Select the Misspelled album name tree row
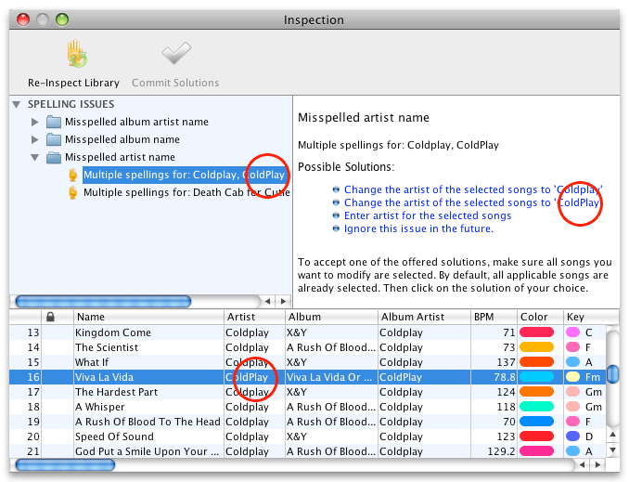The height and width of the screenshot is (482, 629). coord(122,139)
